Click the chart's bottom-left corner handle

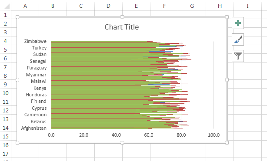[x=17, y=143]
